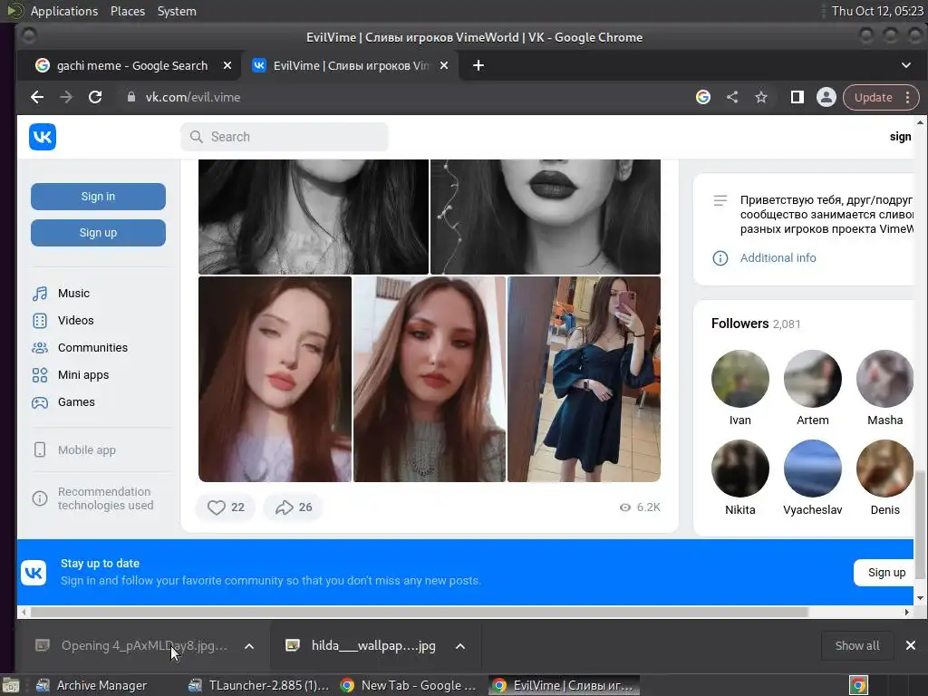Close the gachi meme Google Search tab
This screenshot has width=928, height=696.
(x=227, y=65)
